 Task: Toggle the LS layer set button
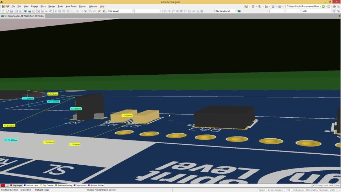7,186
